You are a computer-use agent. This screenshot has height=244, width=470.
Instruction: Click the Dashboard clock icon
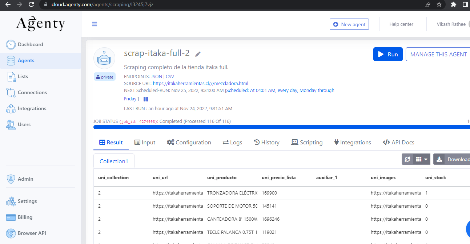click(x=11, y=45)
